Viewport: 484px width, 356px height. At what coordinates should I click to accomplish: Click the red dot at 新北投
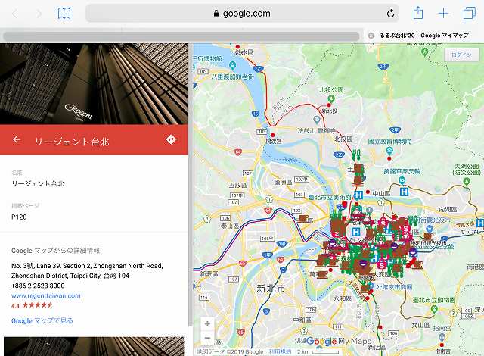[x=329, y=105]
